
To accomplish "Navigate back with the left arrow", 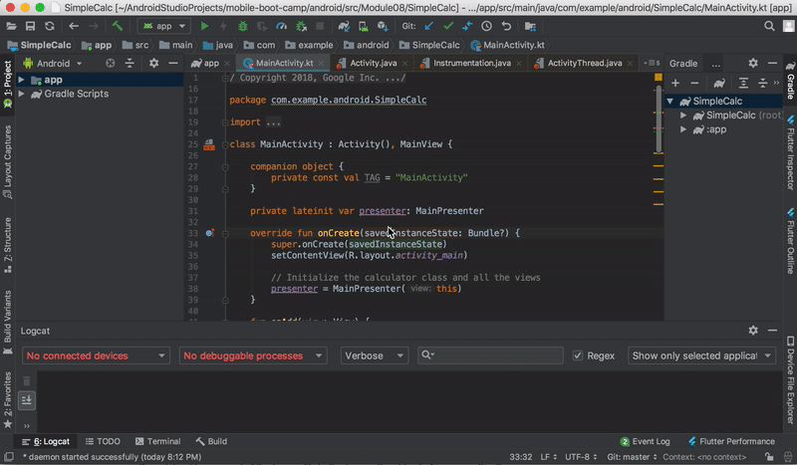I will tap(74, 26).
